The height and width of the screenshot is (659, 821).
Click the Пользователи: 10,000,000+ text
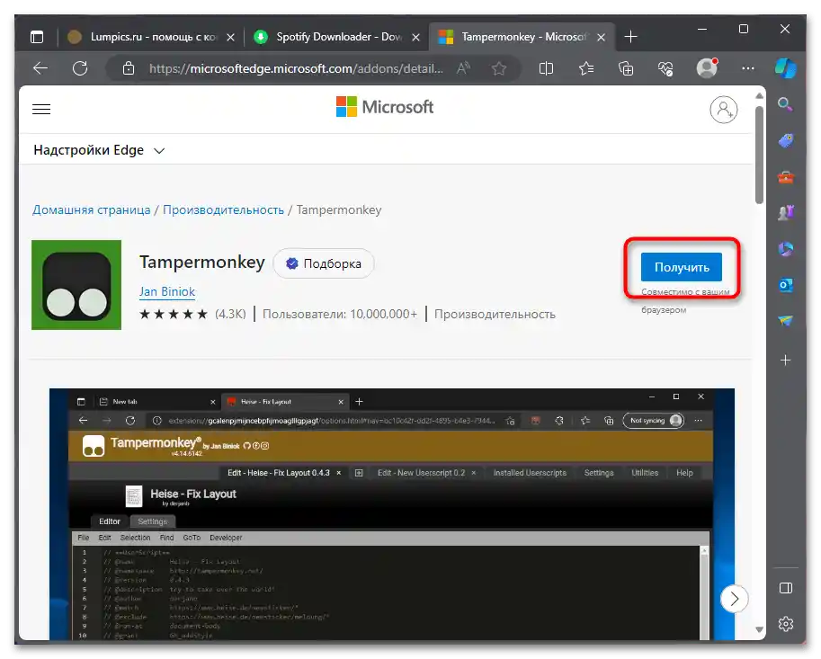point(340,314)
